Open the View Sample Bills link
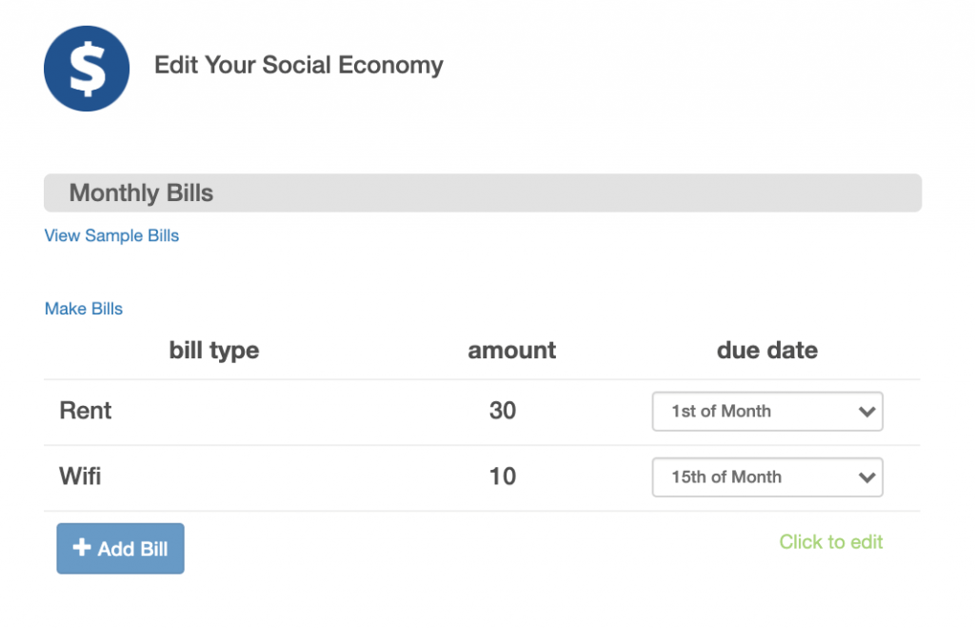 111,235
